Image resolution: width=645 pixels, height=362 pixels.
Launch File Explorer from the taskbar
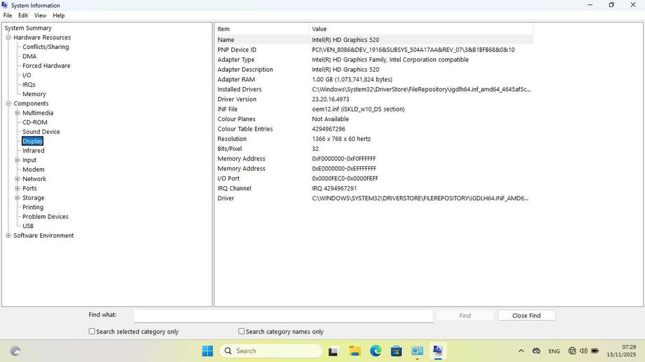(x=355, y=351)
